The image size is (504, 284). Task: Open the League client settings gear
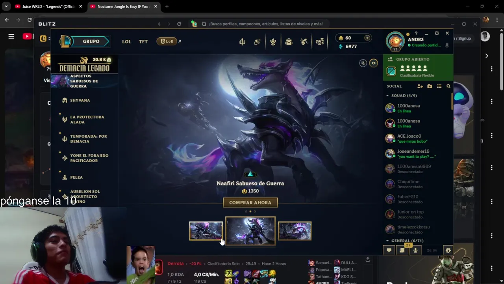point(437,34)
